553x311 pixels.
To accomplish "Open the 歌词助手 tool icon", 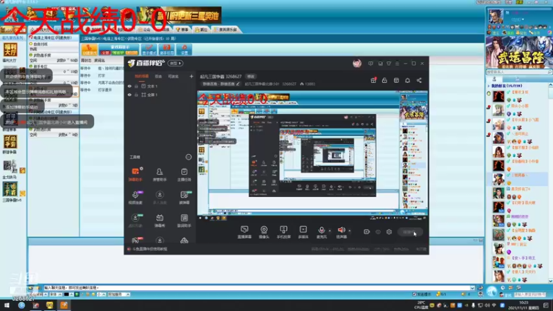I will click(x=184, y=220).
